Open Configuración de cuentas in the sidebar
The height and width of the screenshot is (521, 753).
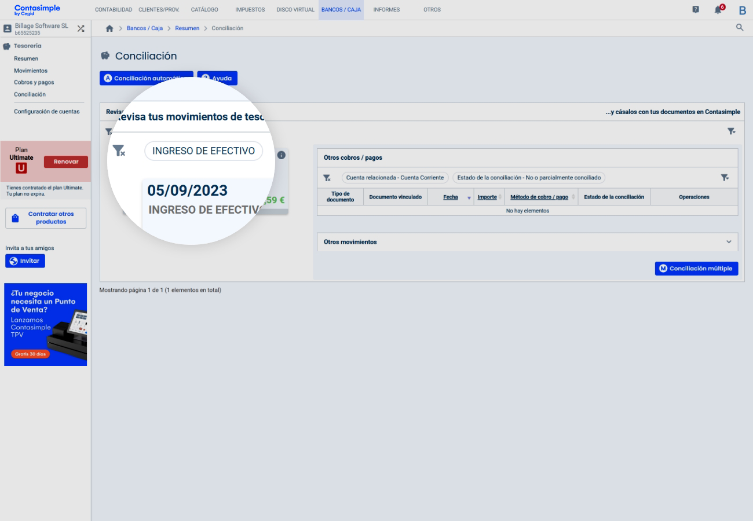pos(47,111)
